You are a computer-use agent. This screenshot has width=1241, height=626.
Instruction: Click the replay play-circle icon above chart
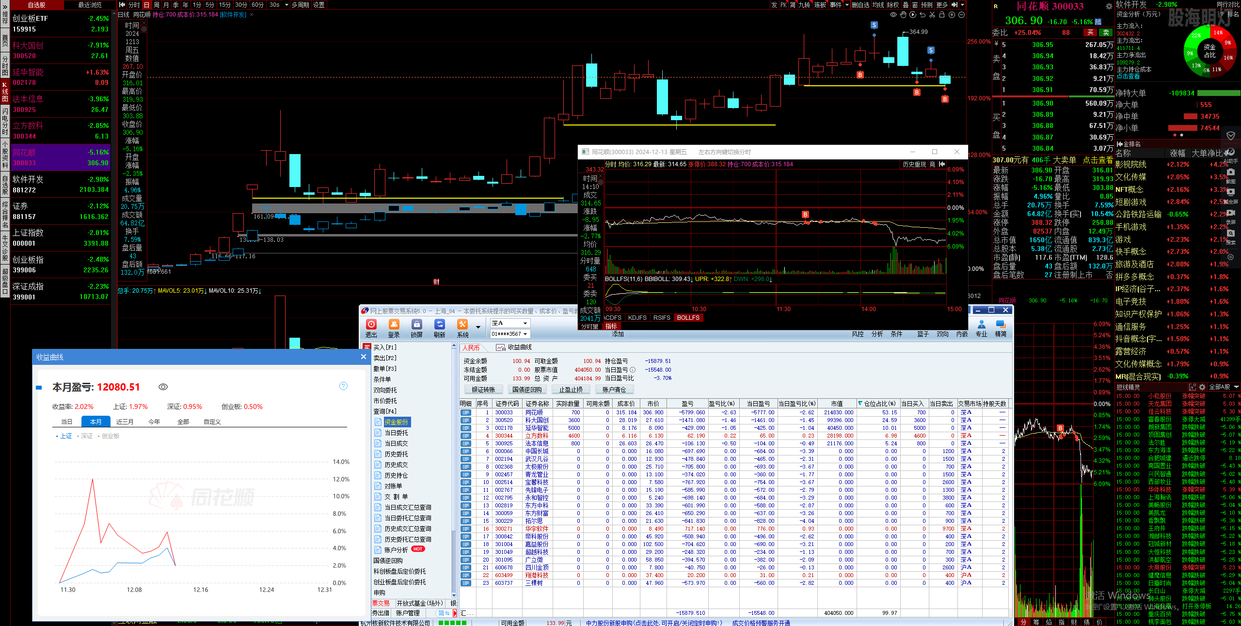[913, 15]
